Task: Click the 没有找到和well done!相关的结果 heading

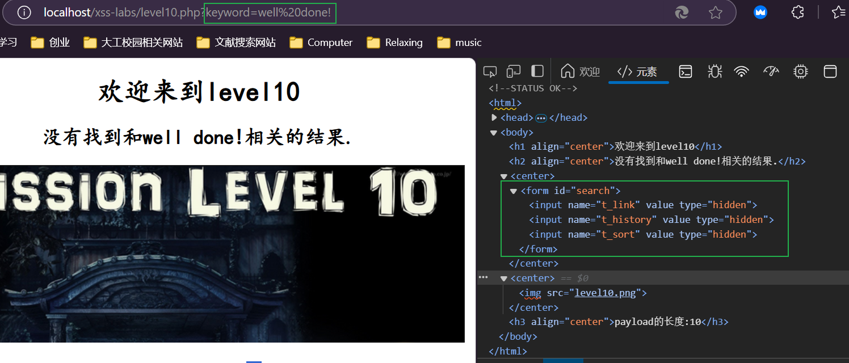Action: coord(197,137)
